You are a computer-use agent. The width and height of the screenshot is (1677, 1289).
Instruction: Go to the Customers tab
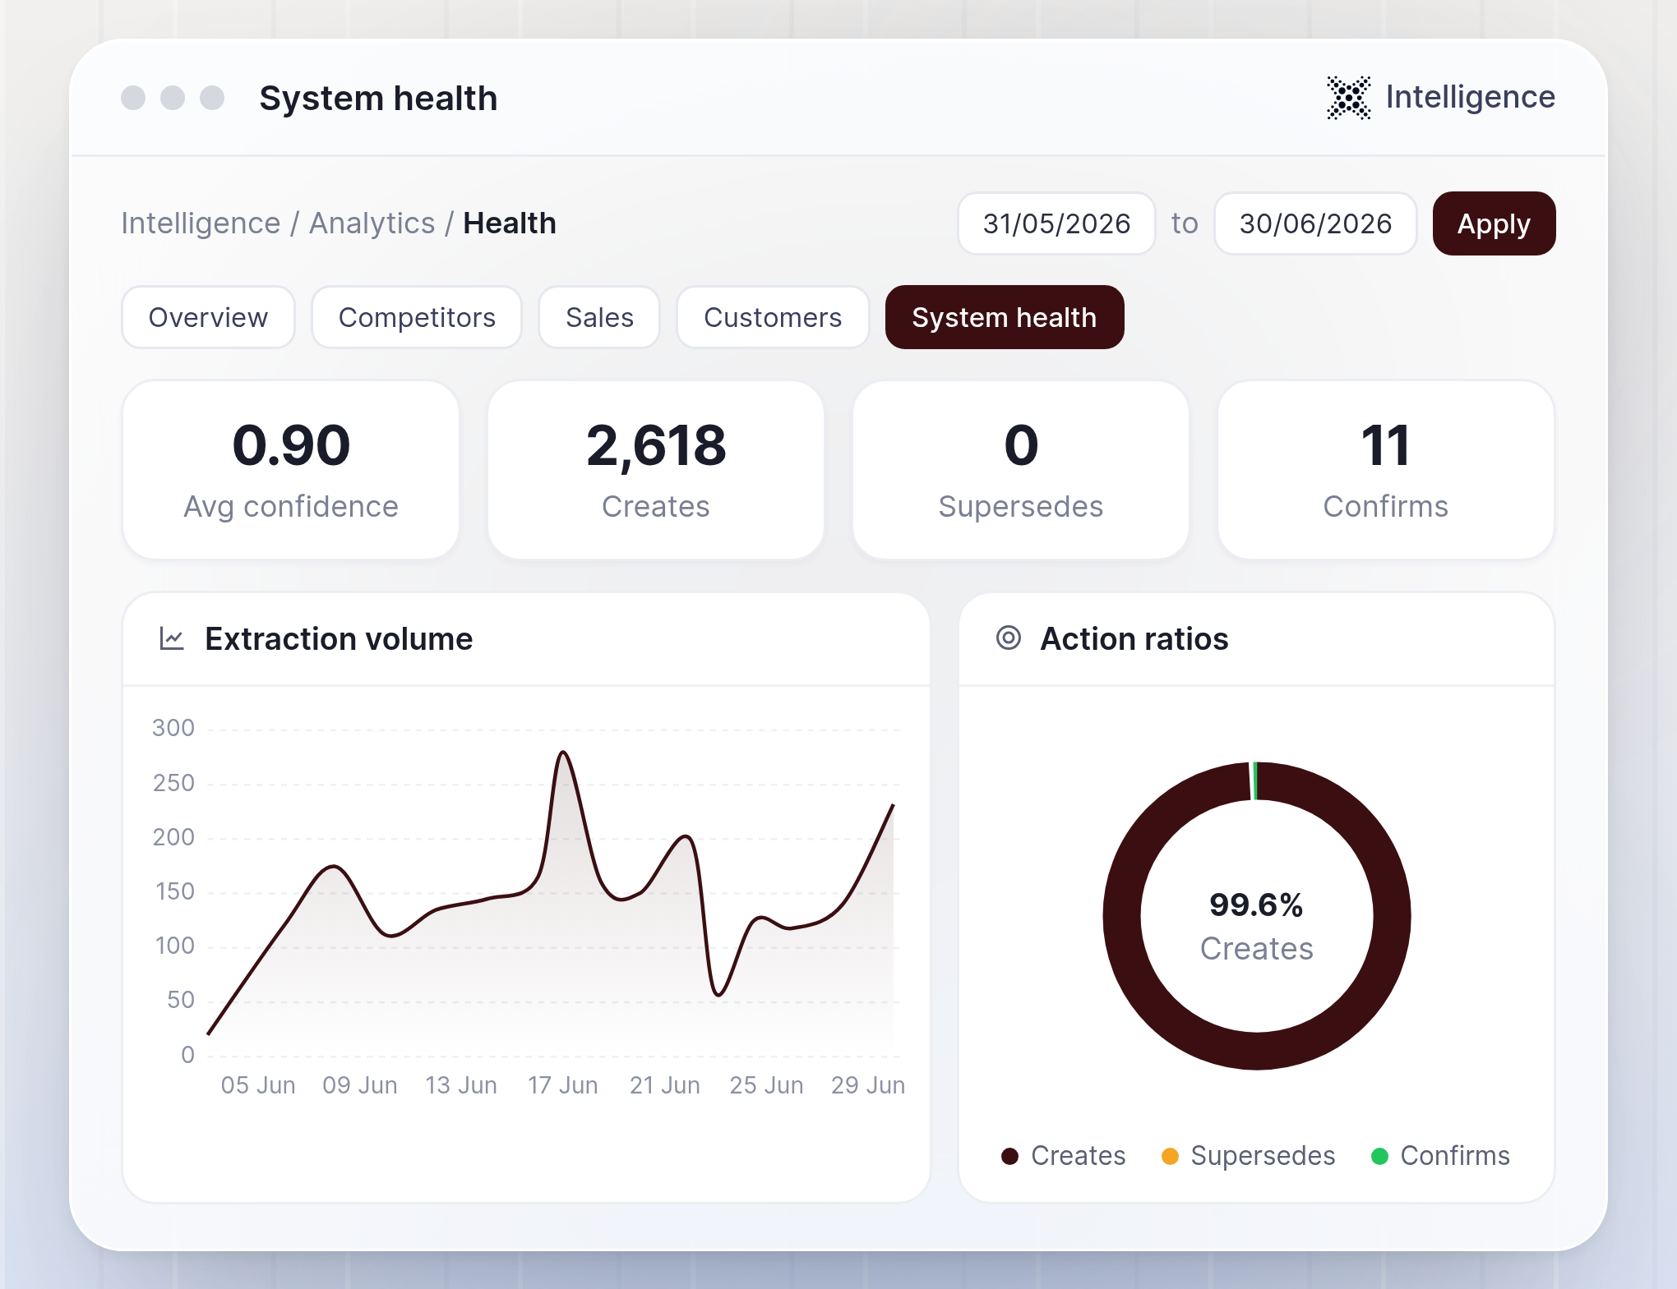(x=773, y=317)
